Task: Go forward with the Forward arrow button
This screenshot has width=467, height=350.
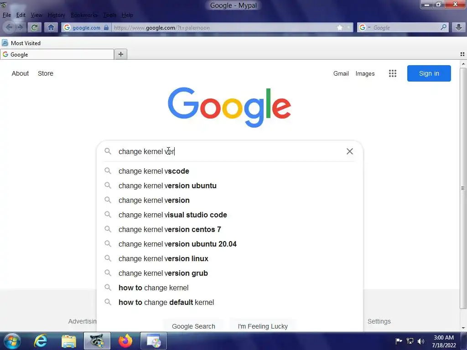Action: pos(20,28)
